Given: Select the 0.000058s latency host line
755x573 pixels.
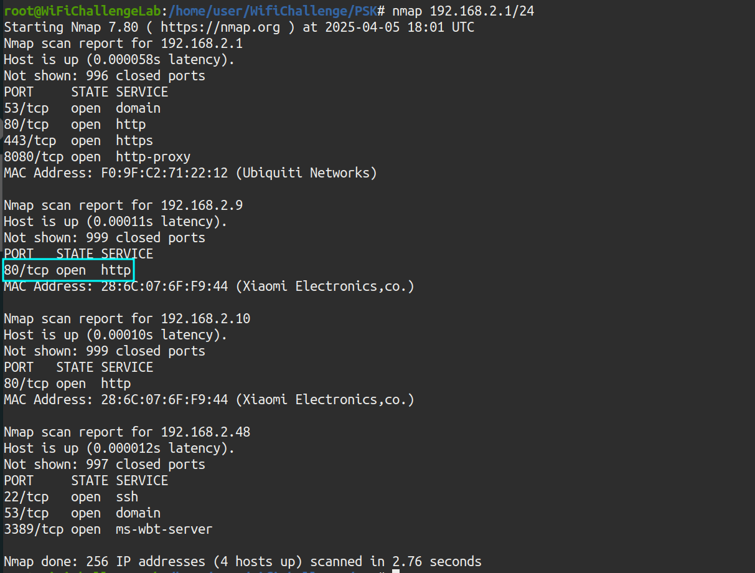Looking at the screenshot, I should (x=113, y=60).
